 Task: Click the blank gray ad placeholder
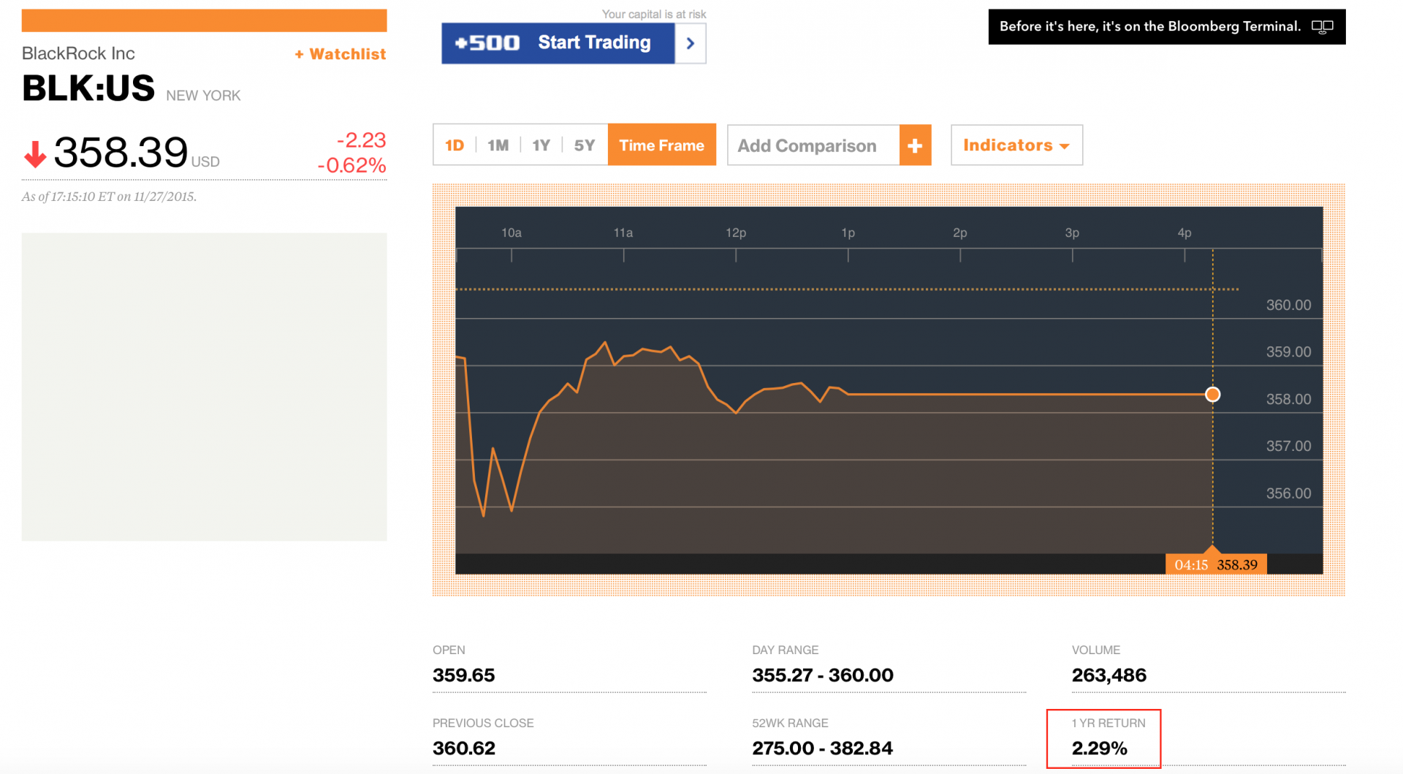204,387
